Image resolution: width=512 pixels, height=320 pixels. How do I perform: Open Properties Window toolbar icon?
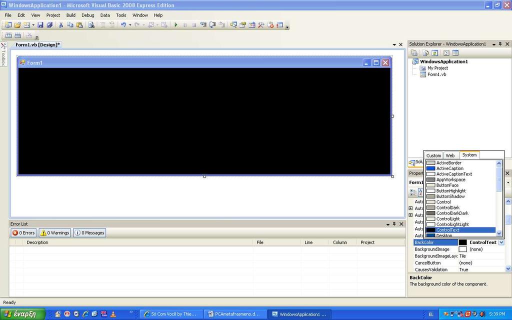click(242, 25)
